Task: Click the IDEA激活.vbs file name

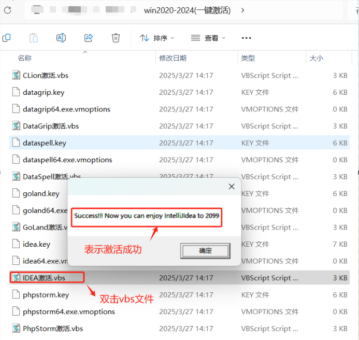Action: (44, 278)
